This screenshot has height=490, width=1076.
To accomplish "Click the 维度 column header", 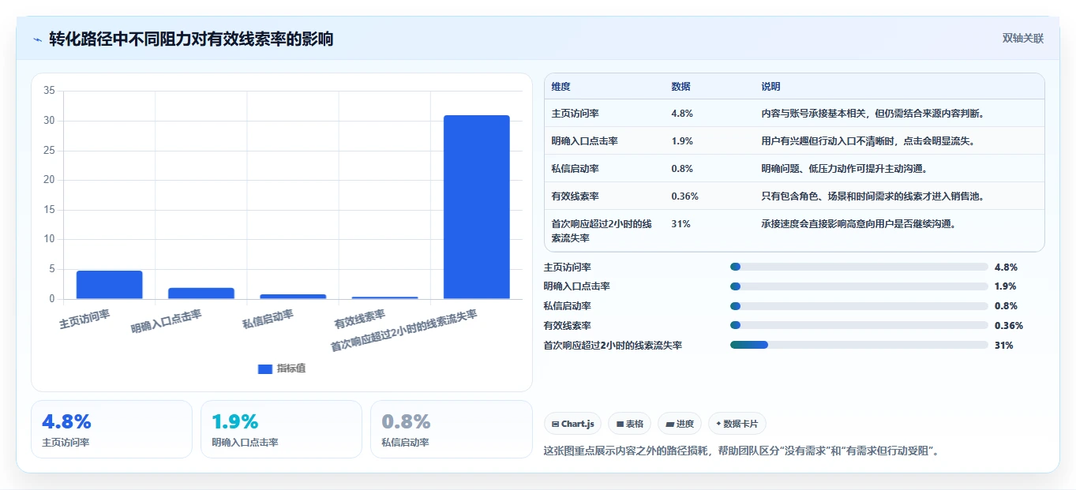I will [x=560, y=87].
